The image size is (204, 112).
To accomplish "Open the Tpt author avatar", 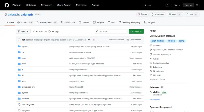I will coord(19,40).
